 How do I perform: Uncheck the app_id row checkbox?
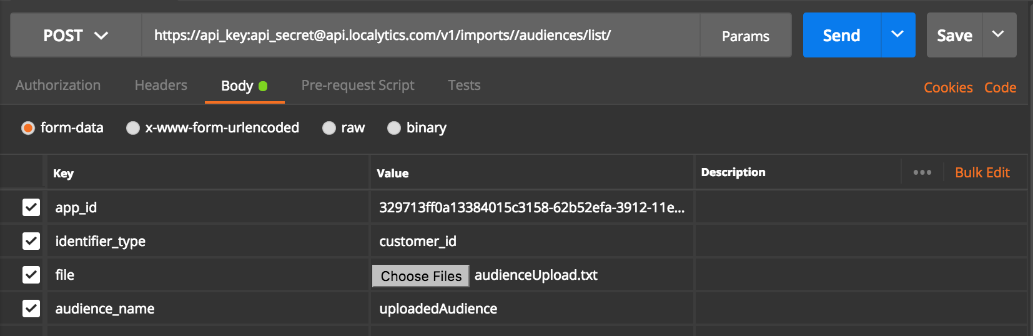pyautogui.click(x=31, y=207)
